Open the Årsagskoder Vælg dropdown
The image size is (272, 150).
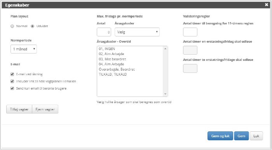pos(137,32)
